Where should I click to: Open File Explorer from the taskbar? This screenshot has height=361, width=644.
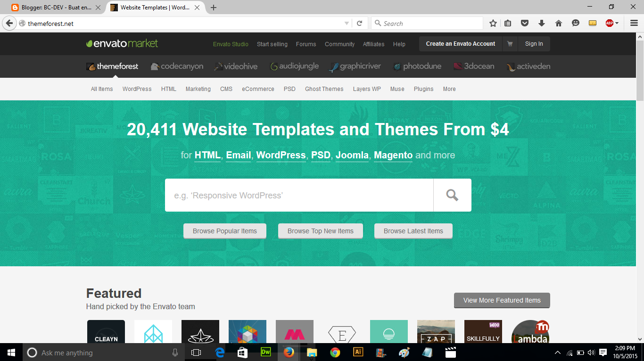click(x=312, y=352)
